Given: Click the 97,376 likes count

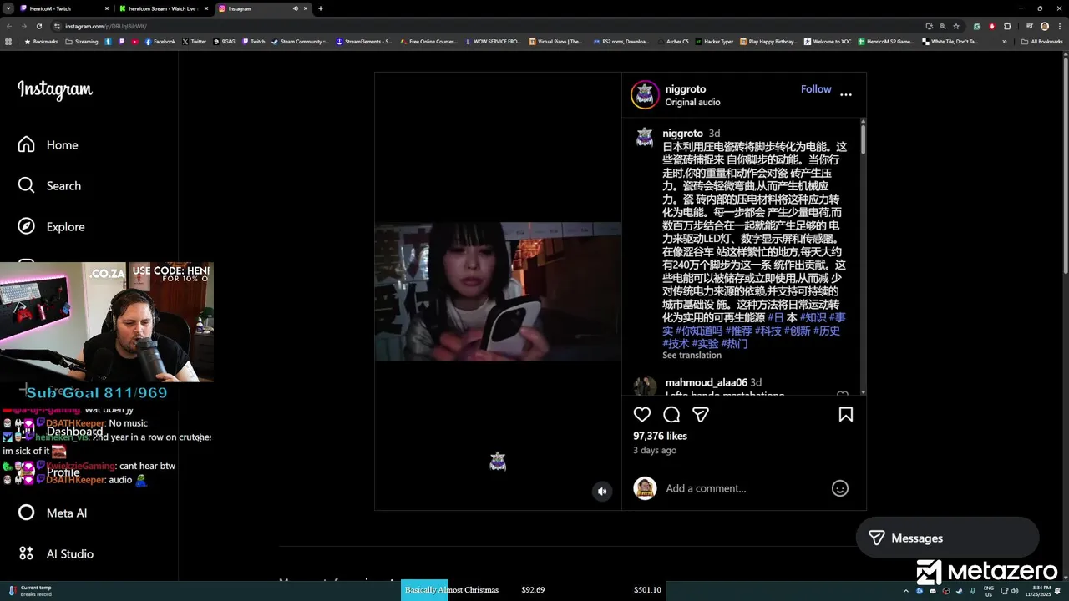Looking at the screenshot, I should [660, 436].
